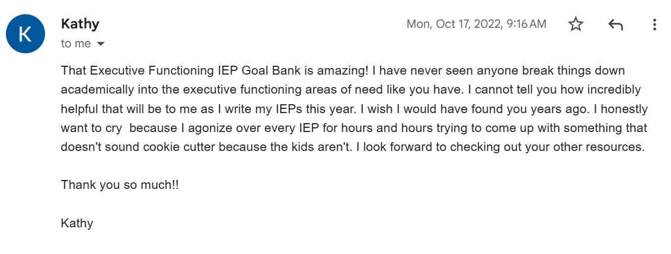Click the words "is amazing!" in first line
Image resolution: width=671 pixels, height=254 pixels.
pyautogui.click(x=334, y=71)
